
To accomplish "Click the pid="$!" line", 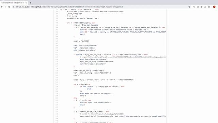I will [x=77, y=75].
